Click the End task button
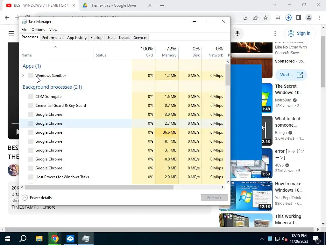 (214, 197)
